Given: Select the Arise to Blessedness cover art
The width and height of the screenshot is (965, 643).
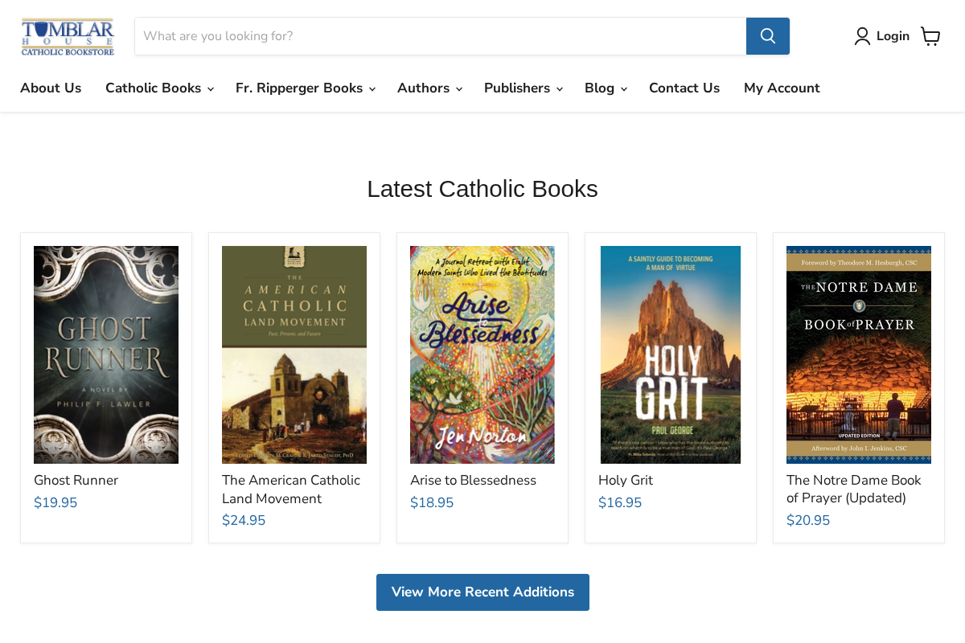Looking at the screenshot, I should 482,354.
